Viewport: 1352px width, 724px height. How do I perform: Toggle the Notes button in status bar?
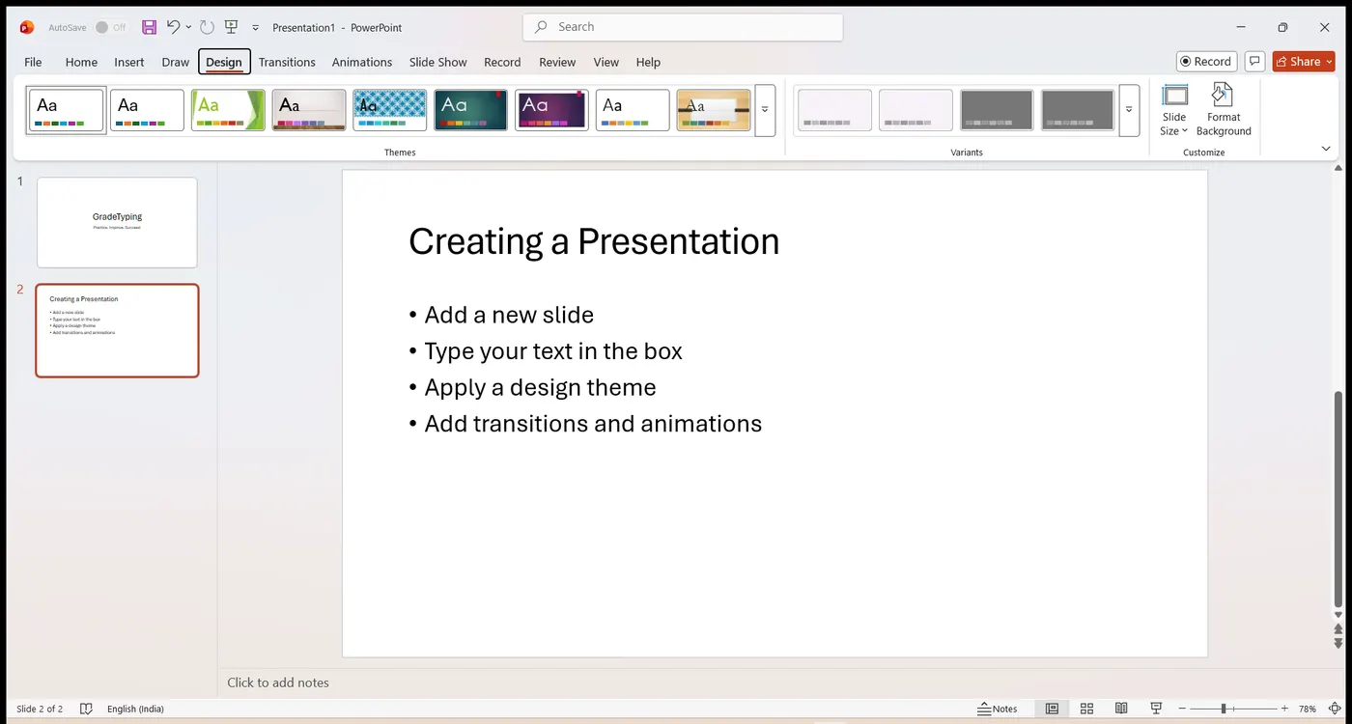tap(998, 709)
